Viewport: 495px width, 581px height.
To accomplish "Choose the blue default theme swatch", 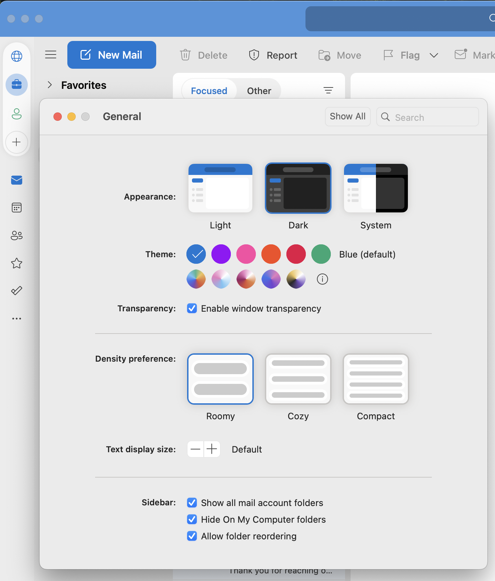I will [x=196, y=254].
